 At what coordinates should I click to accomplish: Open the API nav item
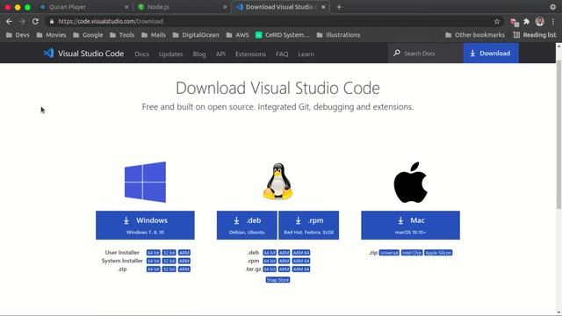click(x=220, y=54)
